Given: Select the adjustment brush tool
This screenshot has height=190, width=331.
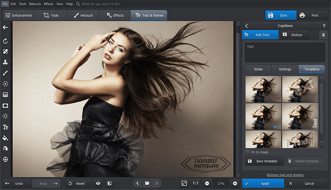Looking at the screenshot, I should 5,73.
